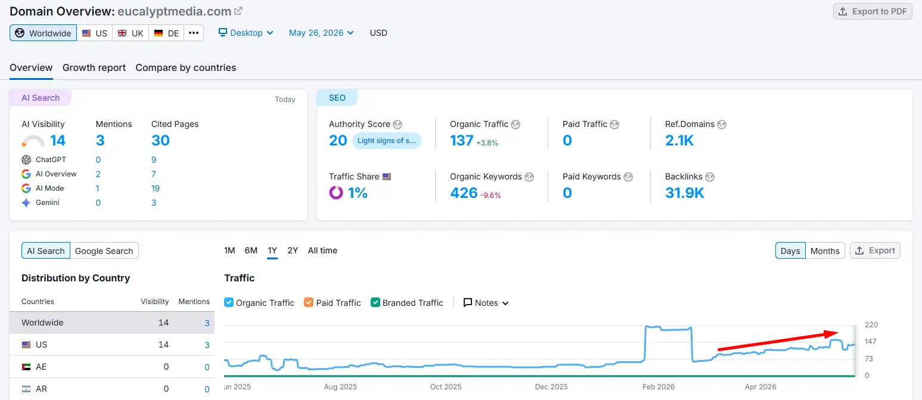Click the Light signs of spam badge
This screenshot has width=922, height=400.
click(386, 141)
